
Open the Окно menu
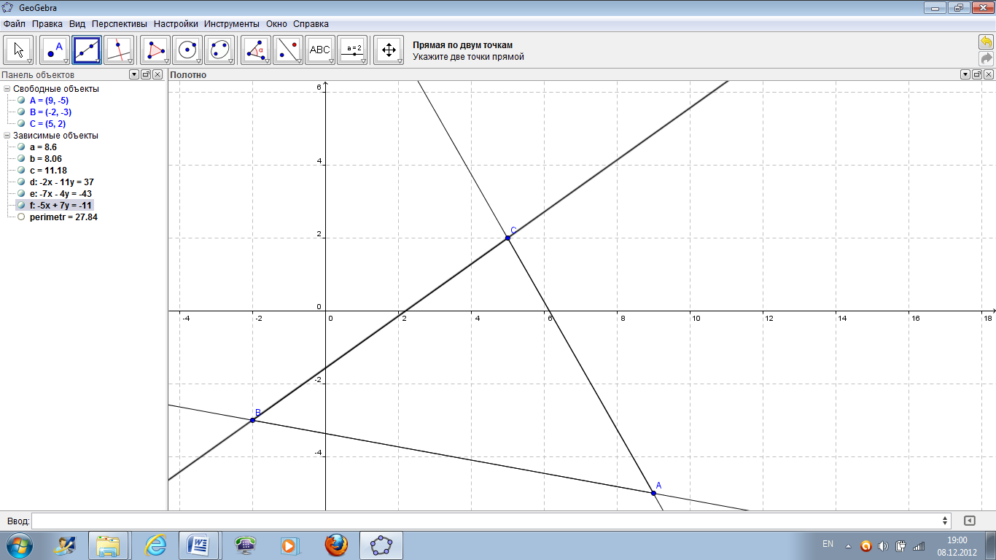pos(277,24)
